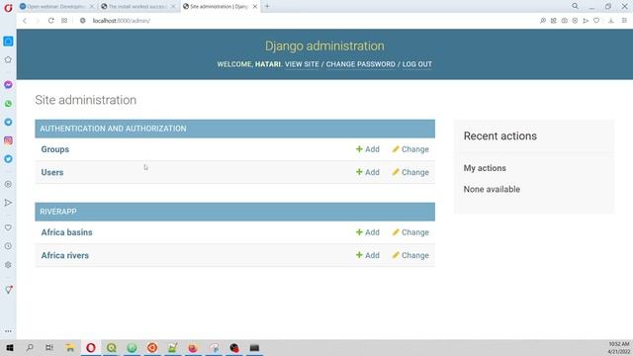Open WhatsApp in the Opera sidebar
The width and height of the screenshot is (633, 356).
pyautogui.click(x=8, y=104)
